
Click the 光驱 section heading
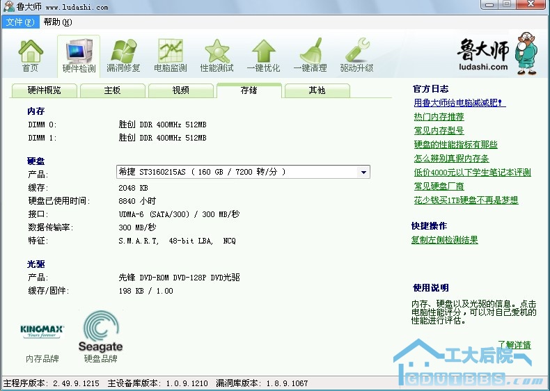(x=36, y=264)
